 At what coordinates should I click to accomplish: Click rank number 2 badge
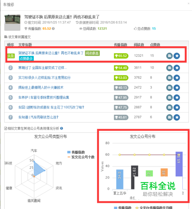11,68
